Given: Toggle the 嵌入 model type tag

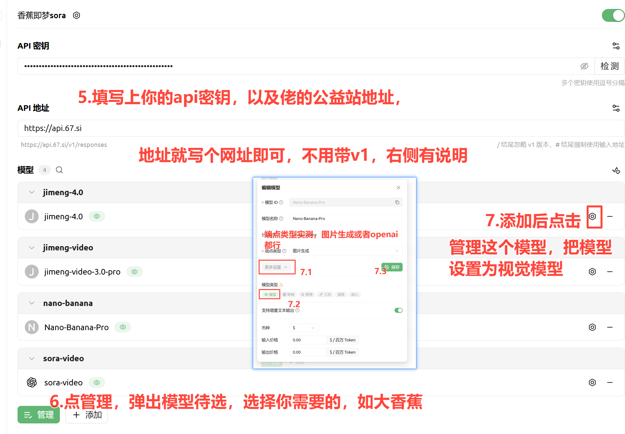Looking at the screenshot, I should pos(354,294).
